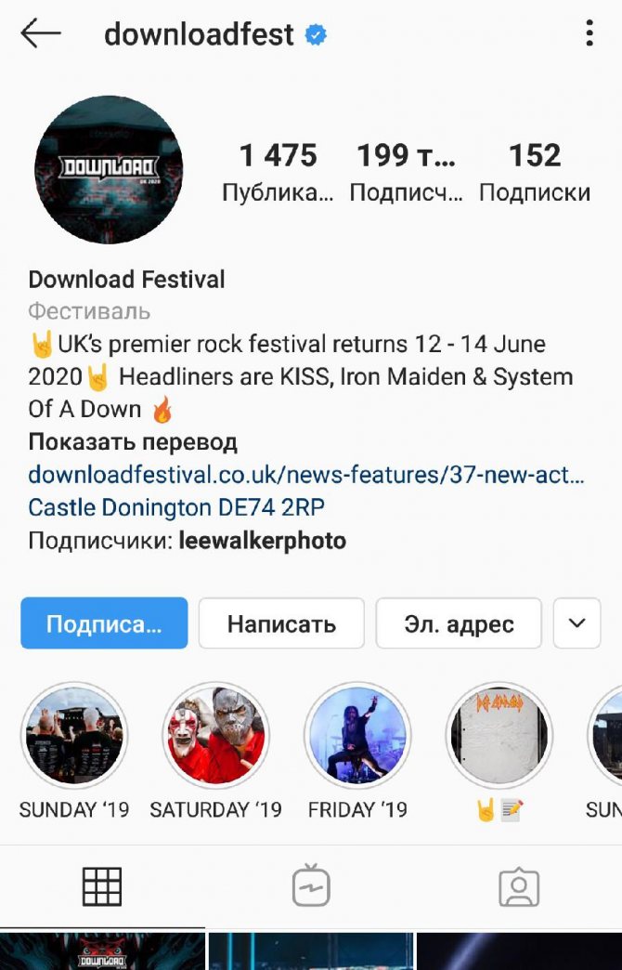This screenshot has width=622, height=970.
Task: Switch to the grid posts tab
Action: tap(102, 886)
